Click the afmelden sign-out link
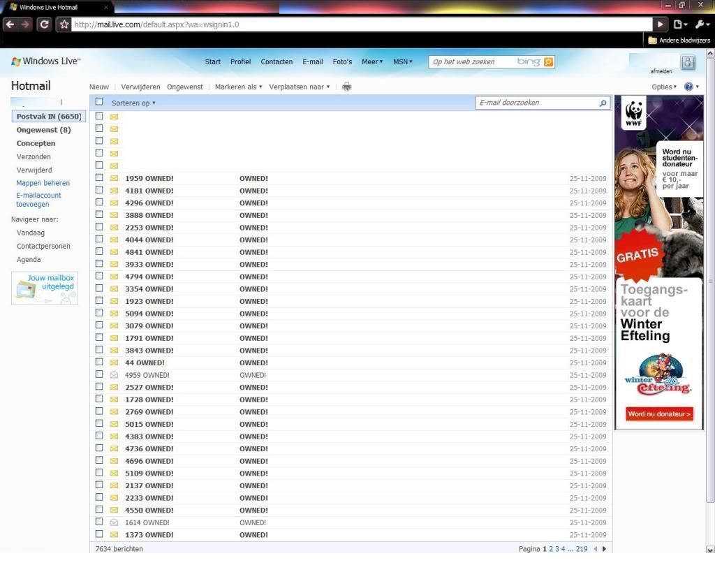The width and height of the screenshot is (715, 572). click(661, 71)
